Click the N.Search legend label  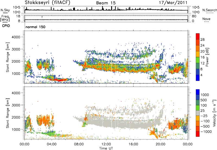click(x=209, y=10)
